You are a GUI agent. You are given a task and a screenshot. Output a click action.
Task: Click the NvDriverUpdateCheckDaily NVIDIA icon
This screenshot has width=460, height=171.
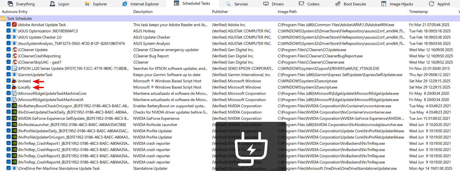coord(14,112)
